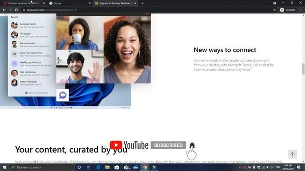Viewport: 305px width, 171px height.
Task: Click the woman drinking from mug image
Action: pyautogui.click(x=80, y=33)
